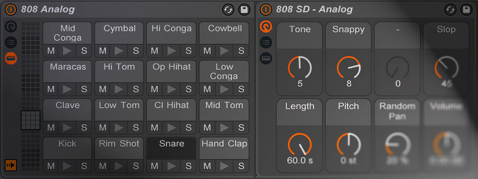Toggle power of 808 Analog device
478x179 pixels.
(x=11, y=10)
